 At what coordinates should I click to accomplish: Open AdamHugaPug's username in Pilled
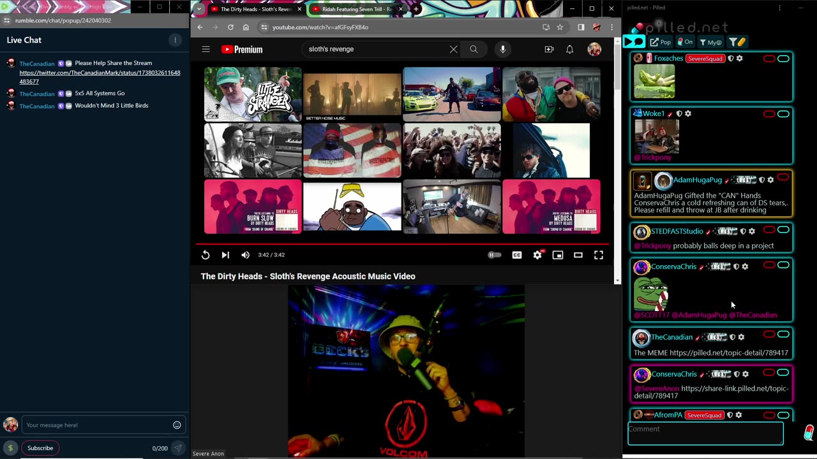pos(697,180)
